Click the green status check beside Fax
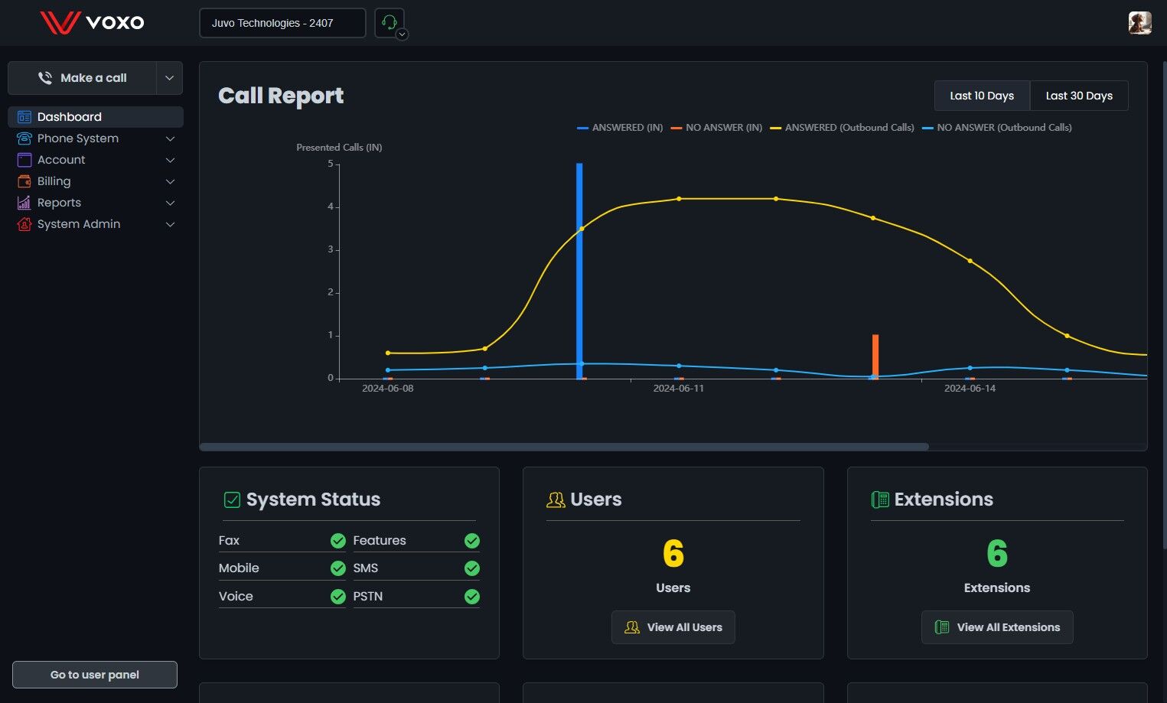Image resolution: width=1167 pixels, height=703 pixels. [337, 541]
